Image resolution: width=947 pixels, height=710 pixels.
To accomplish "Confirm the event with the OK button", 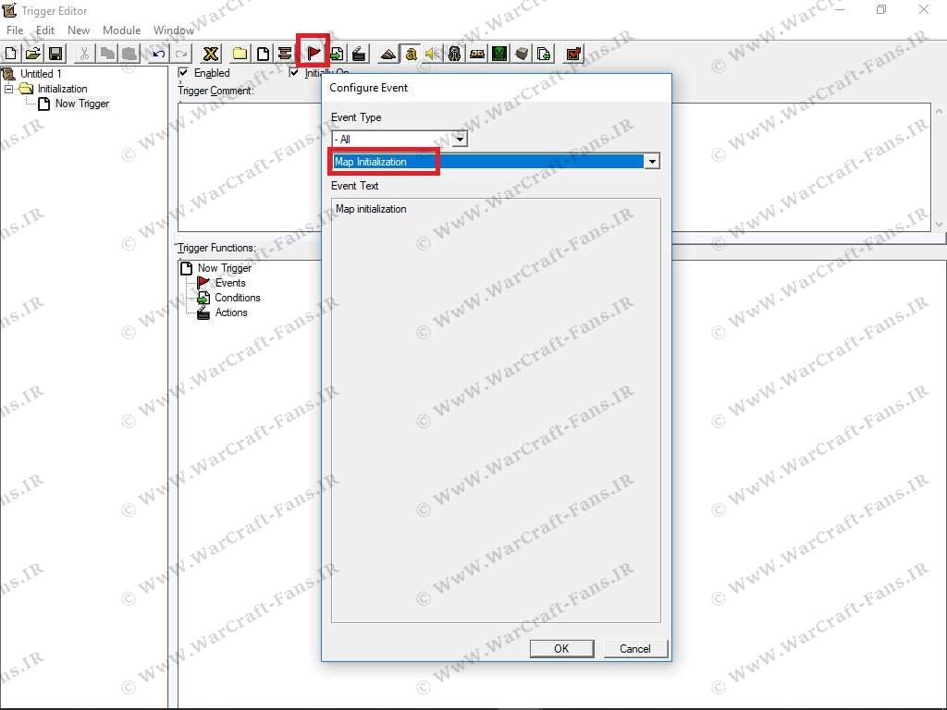I will (x=561, y=648).
